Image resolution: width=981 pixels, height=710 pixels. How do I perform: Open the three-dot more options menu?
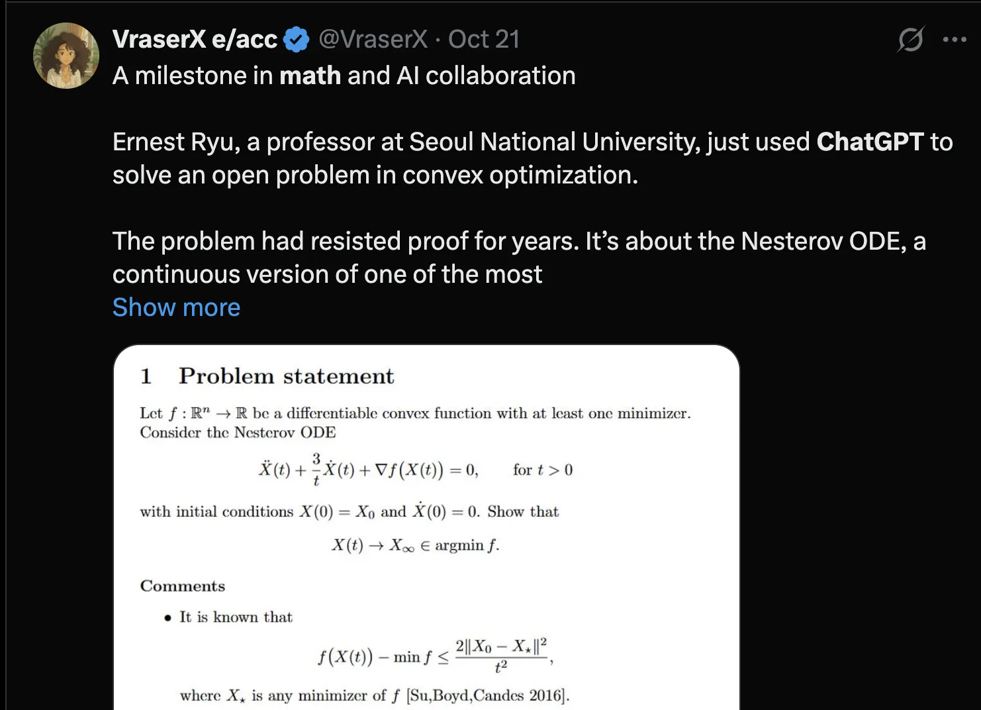pos(955,40)
